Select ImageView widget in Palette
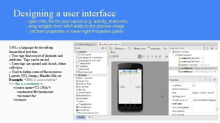This screenshot has height=123, width=220. (x=82, y=110)
